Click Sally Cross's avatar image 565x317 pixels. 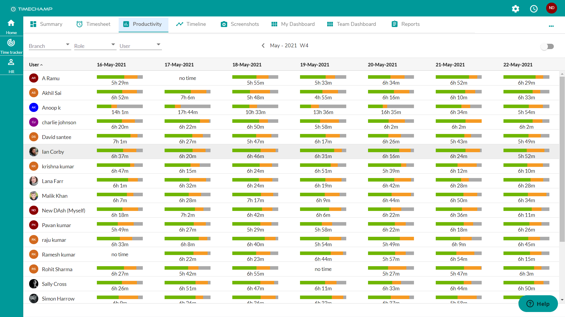[x=34, y=284]
